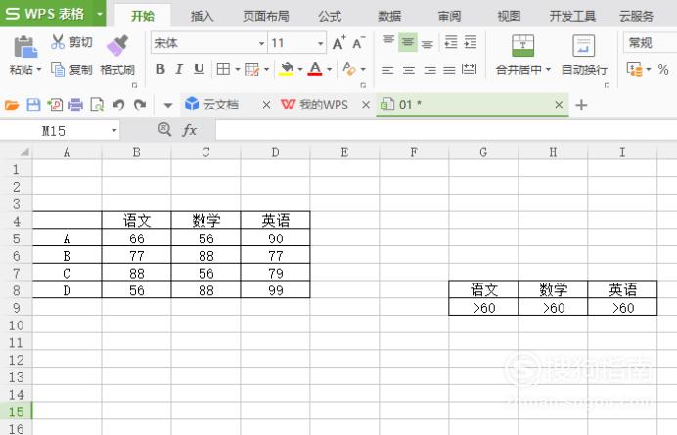Click the export to PDF icon
677x435 pixels.
[x=55, y=105]
